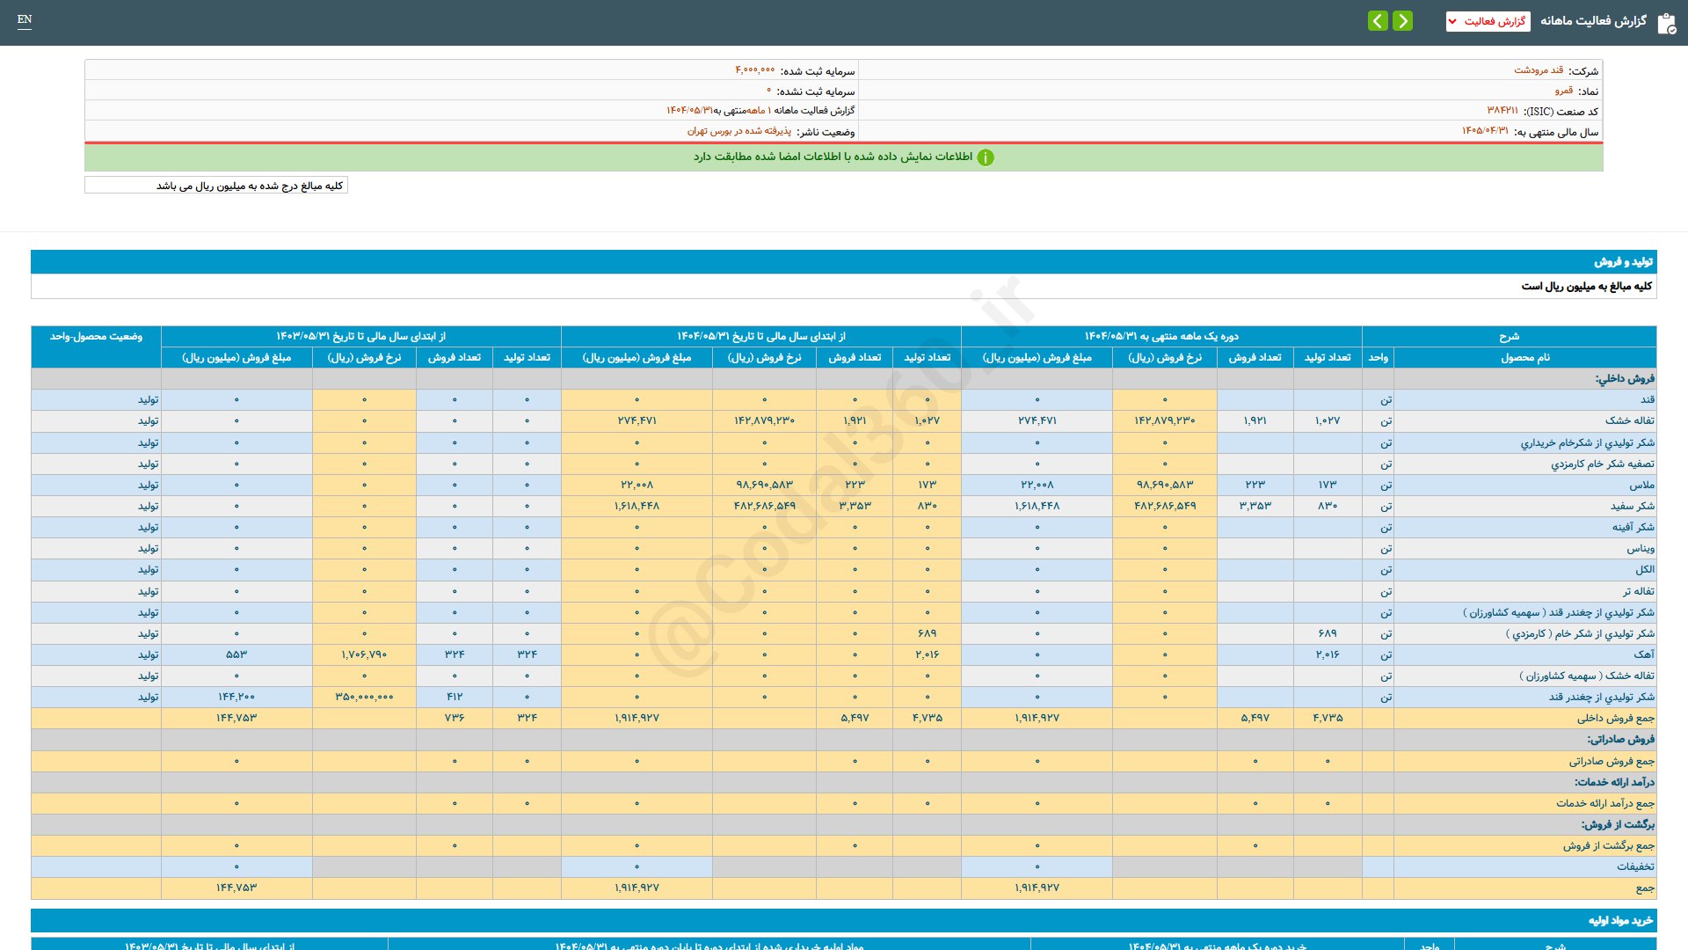The image size is (1688, 950).
Task: Click the sale rate value ۱,۷۰۶,۷۹۰
Action: click(364, 655)
